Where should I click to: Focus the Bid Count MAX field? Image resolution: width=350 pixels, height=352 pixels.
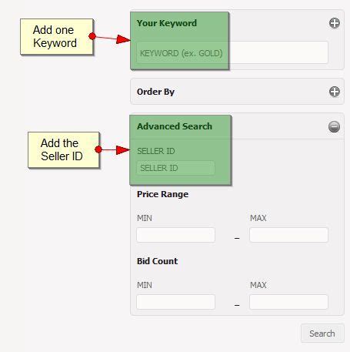click(288, 302)
